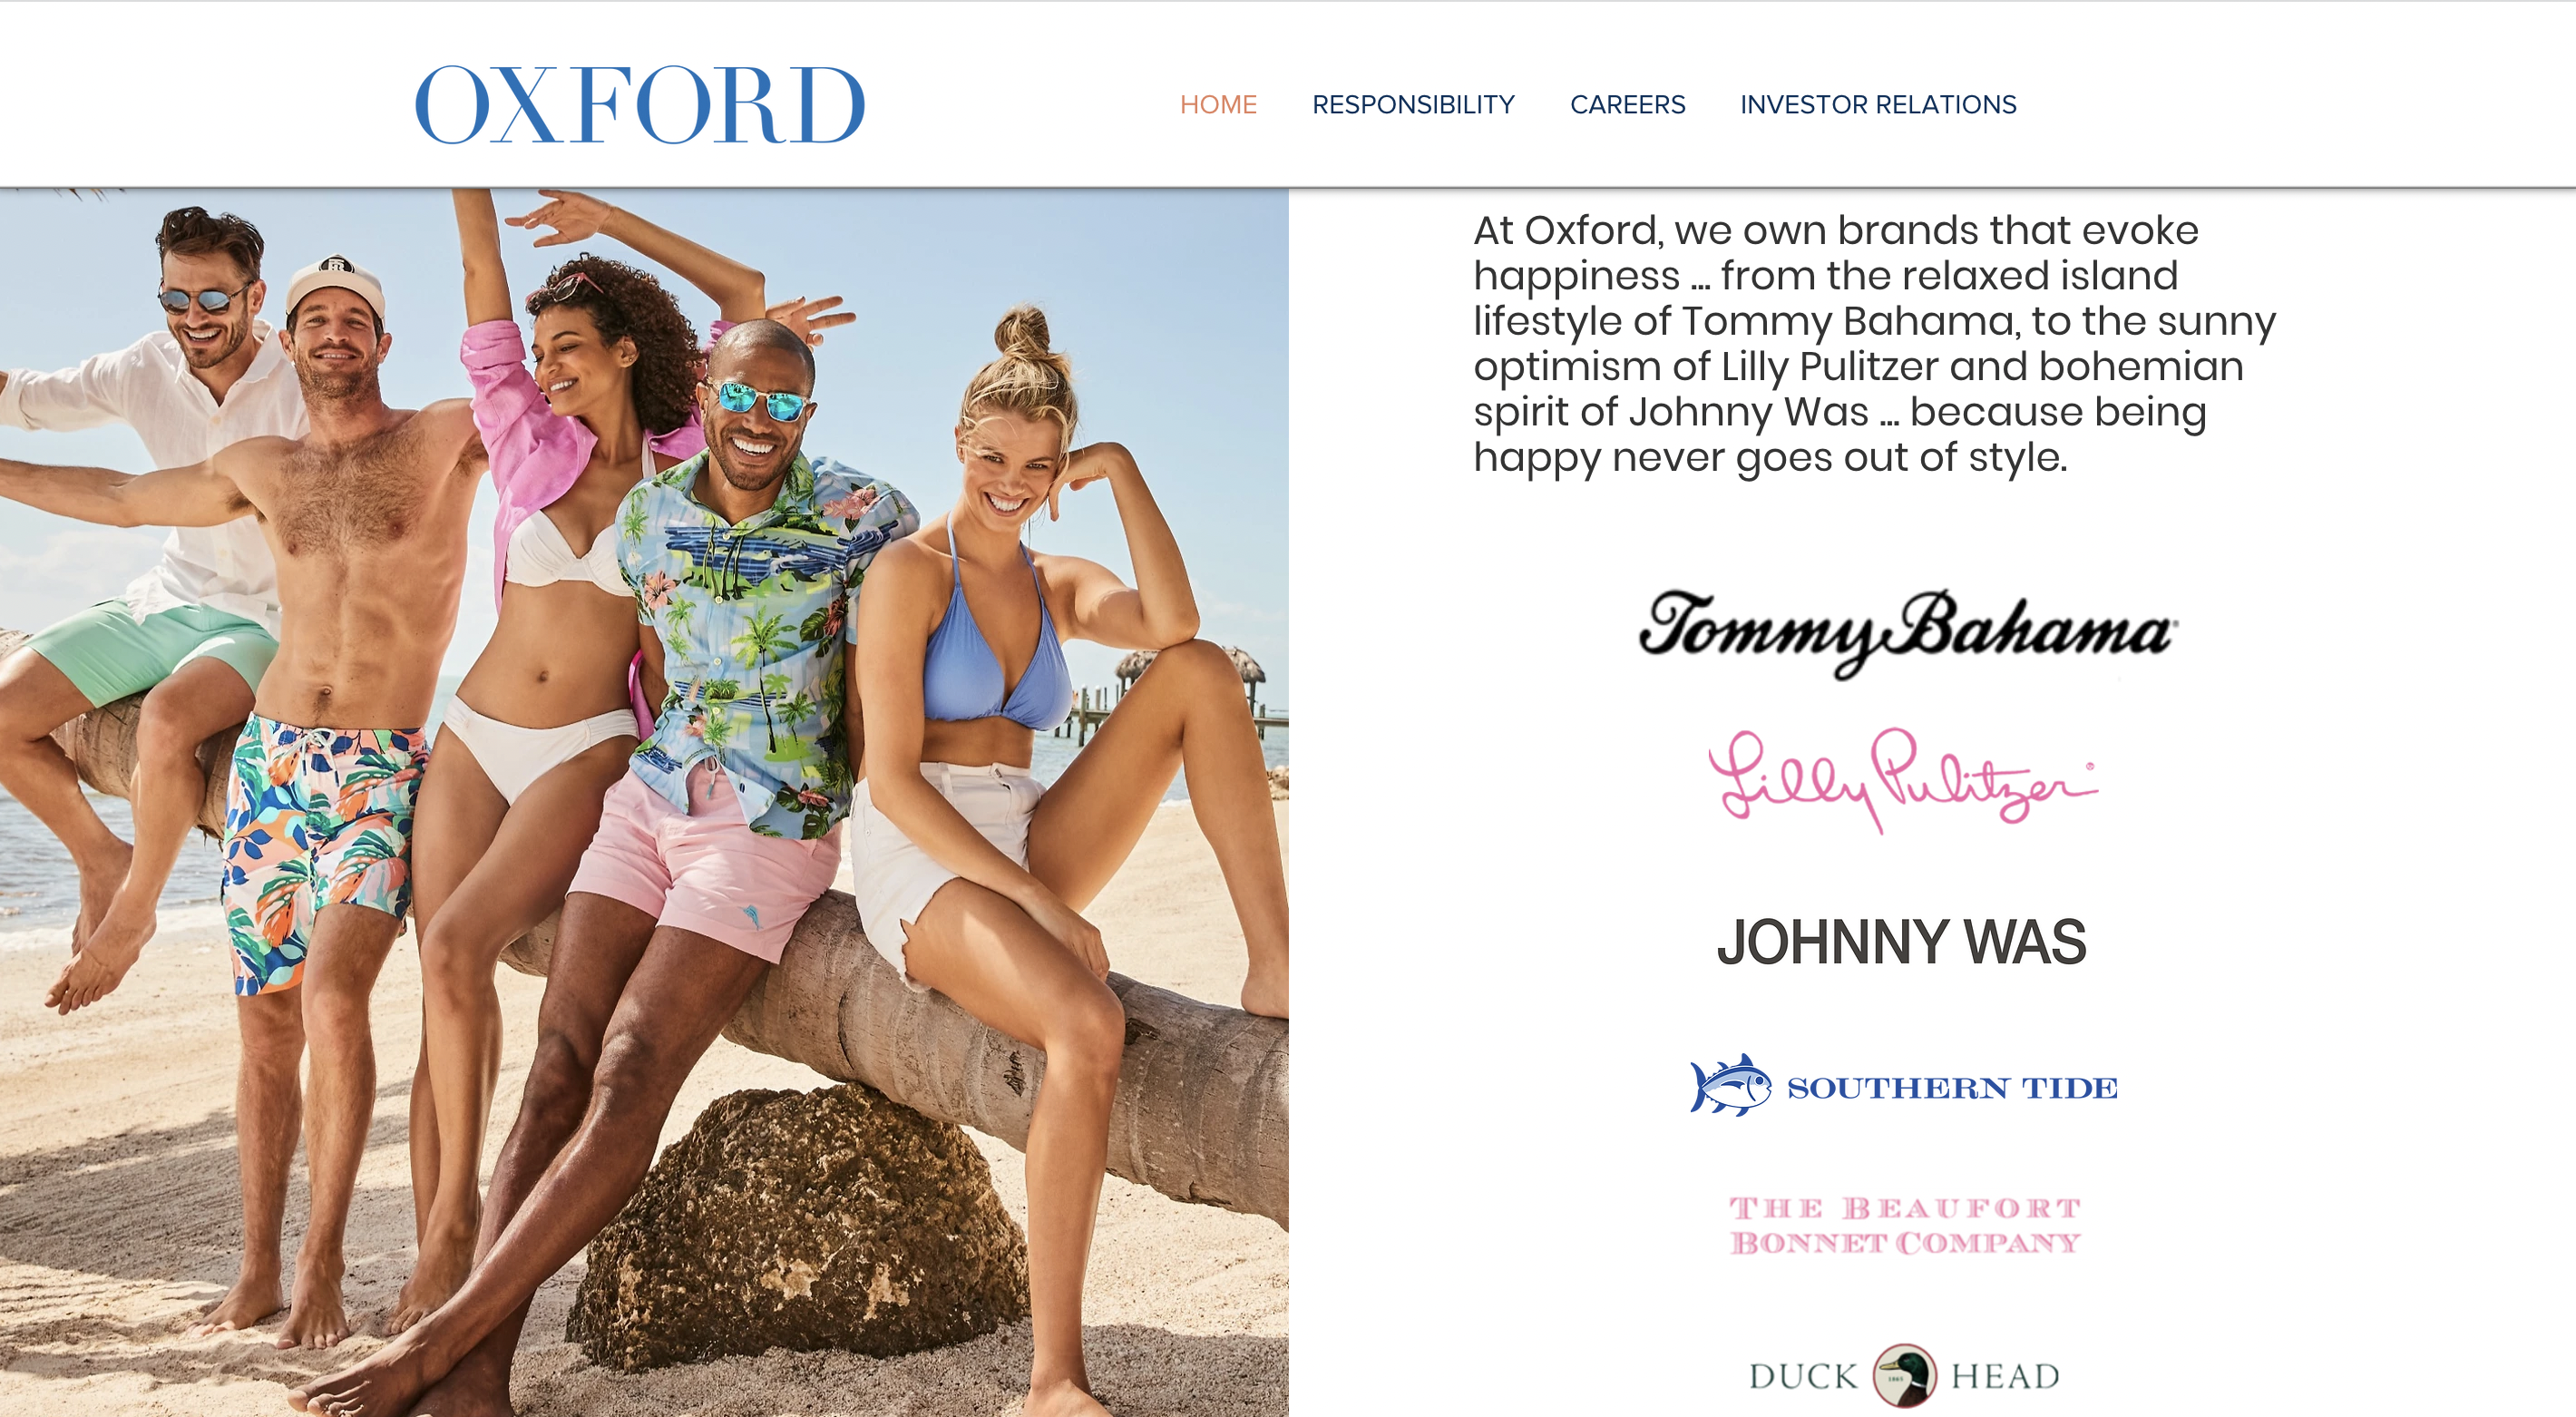Viewport: 2576px width, 1417px height.
Task: Click the Southern Tide fish icon
Action: (x=1730, y=1085)
